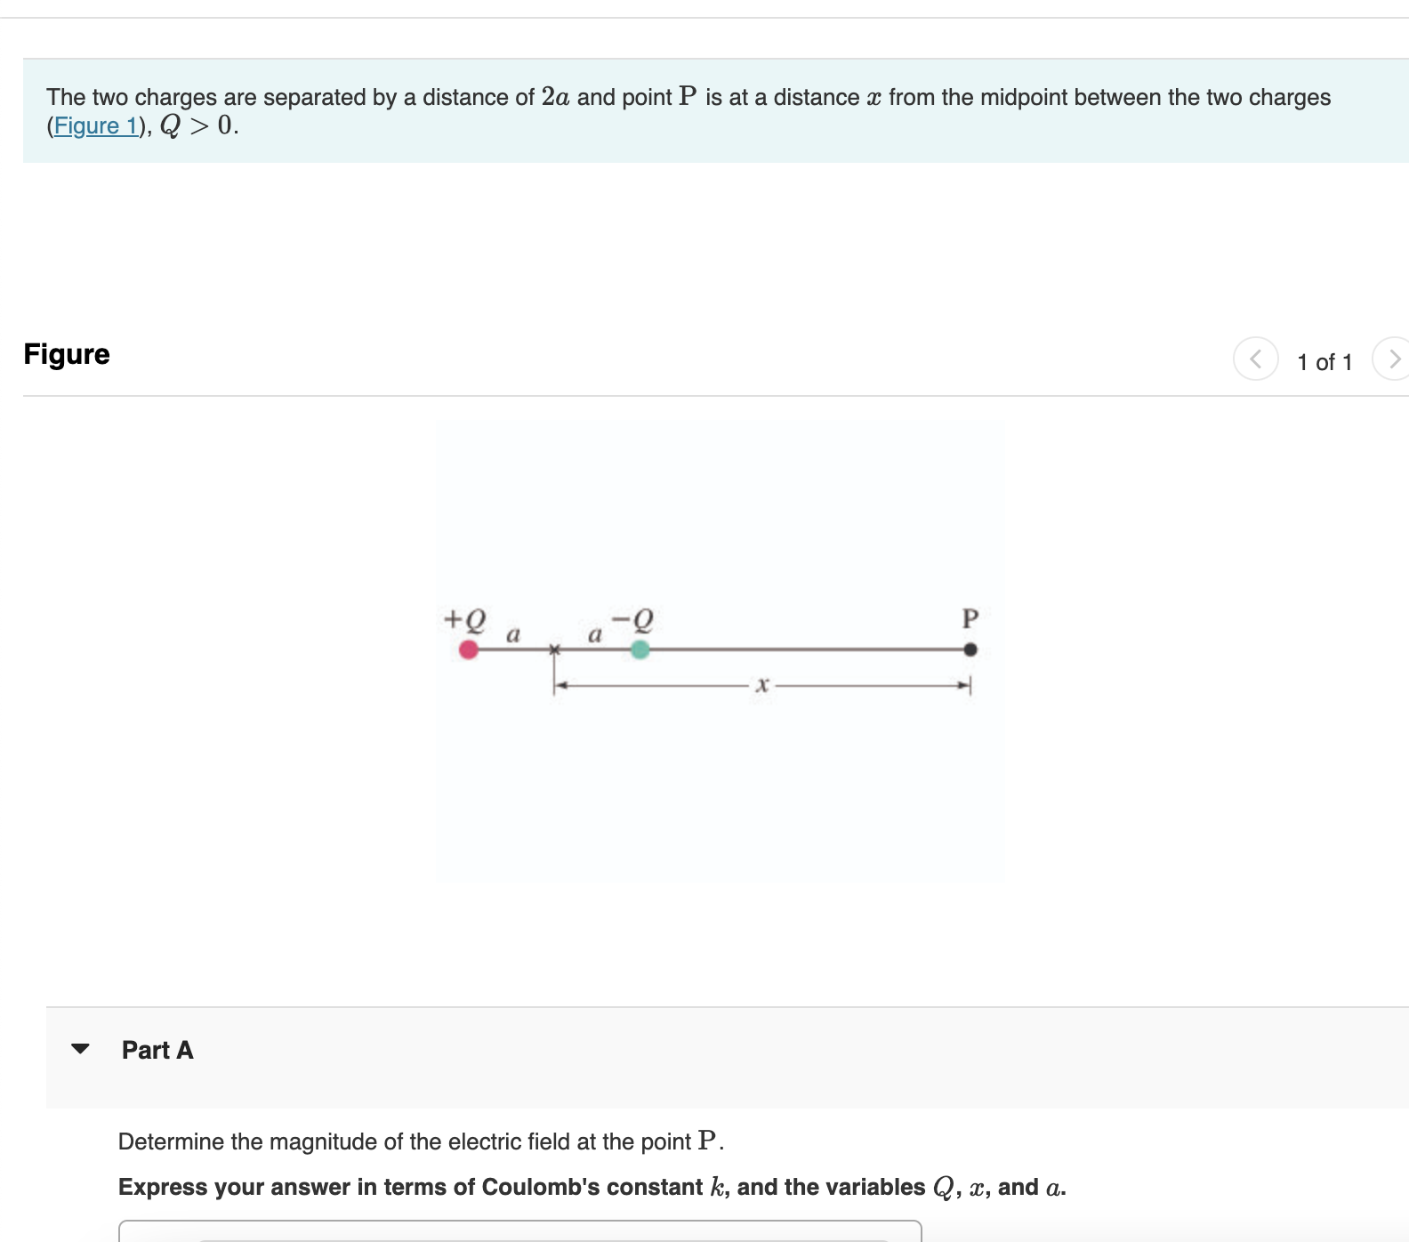Click the midpoint tick mark between the charges
The image size is (1409, 1242).
[x=556, y=649]
